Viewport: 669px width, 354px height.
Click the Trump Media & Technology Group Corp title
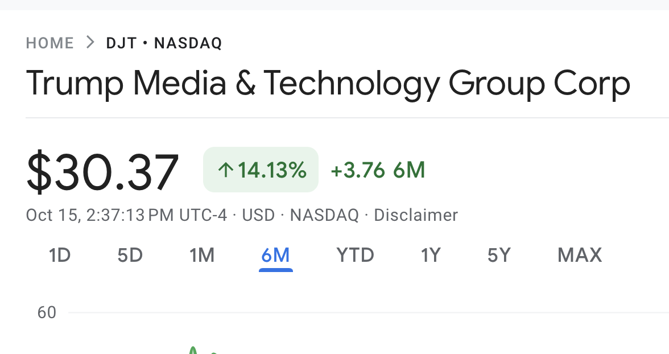(x=328, y=84)
